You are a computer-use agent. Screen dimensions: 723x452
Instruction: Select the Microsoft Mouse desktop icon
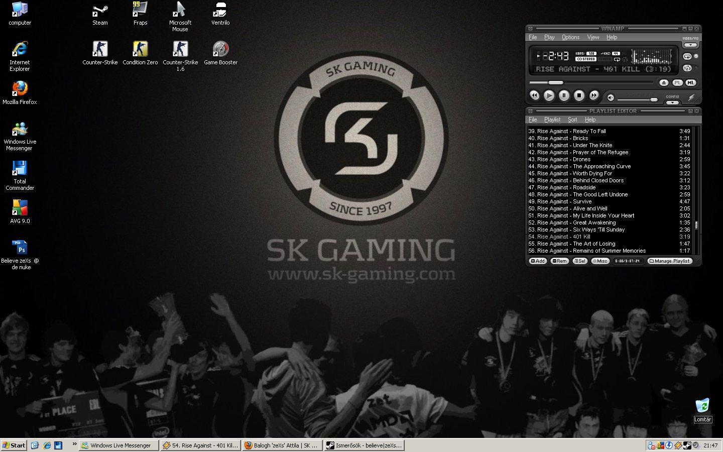(180, 17)
